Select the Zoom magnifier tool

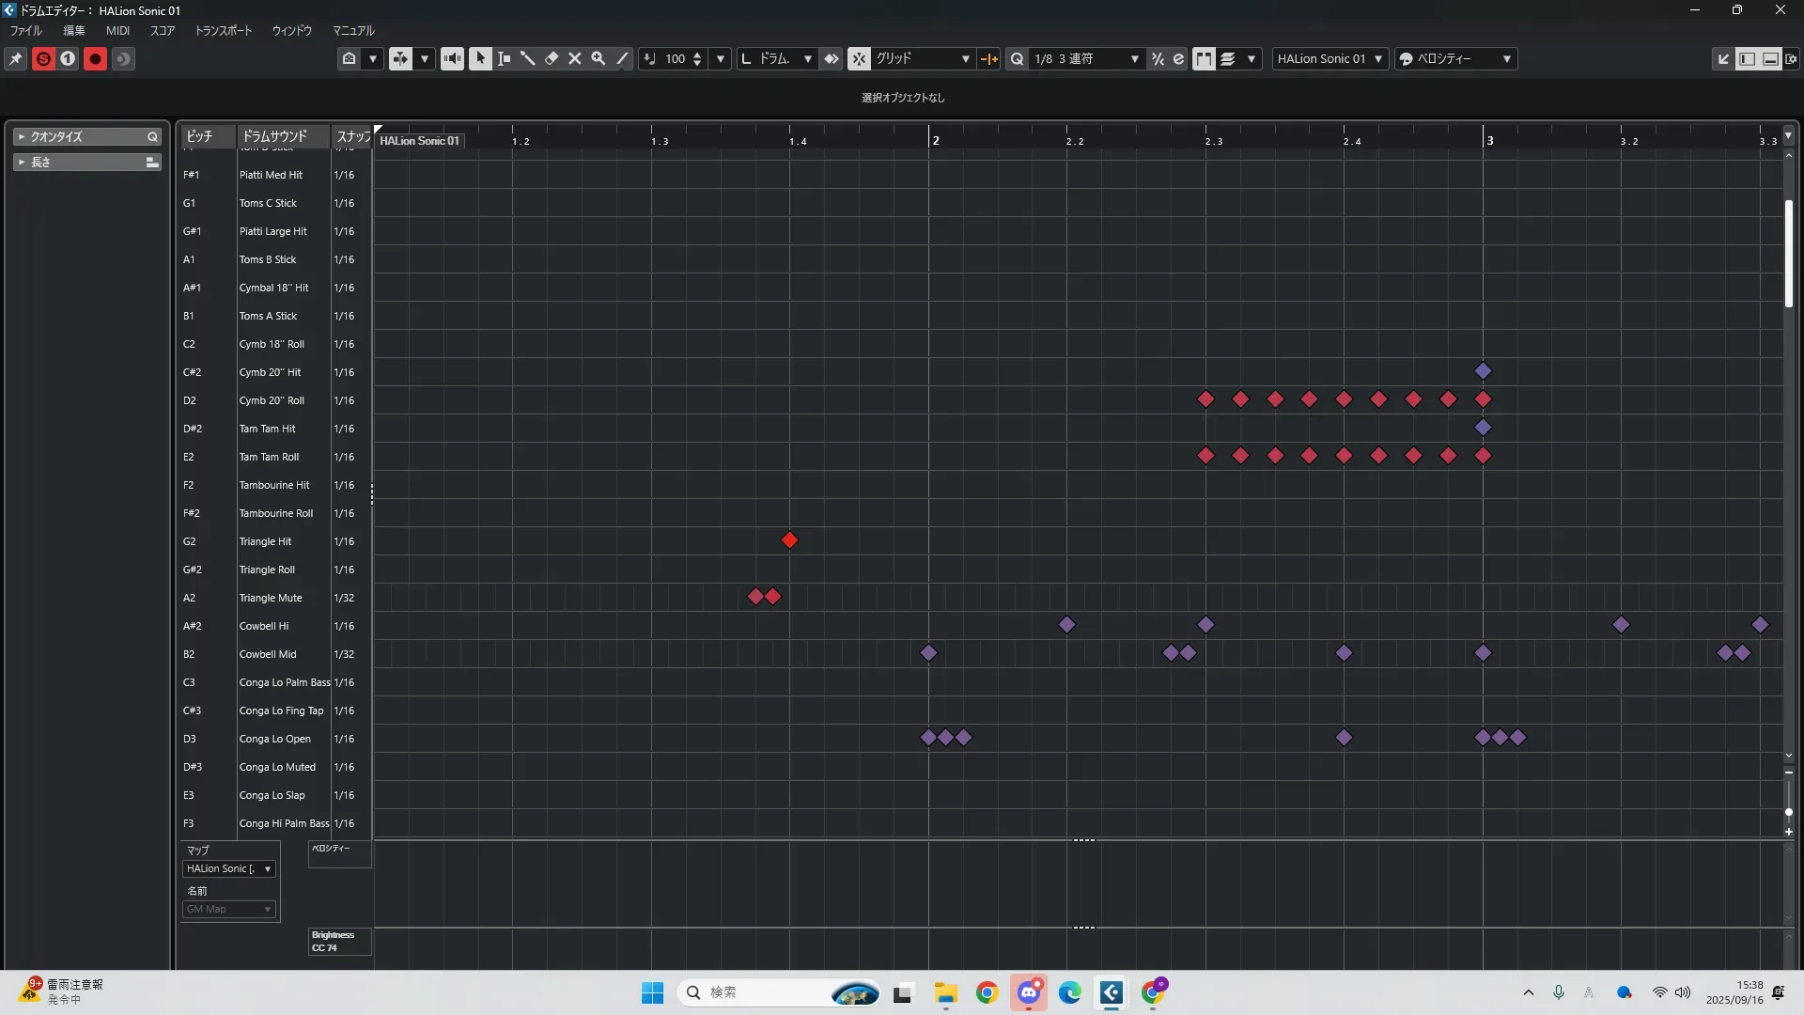[599, 58]
